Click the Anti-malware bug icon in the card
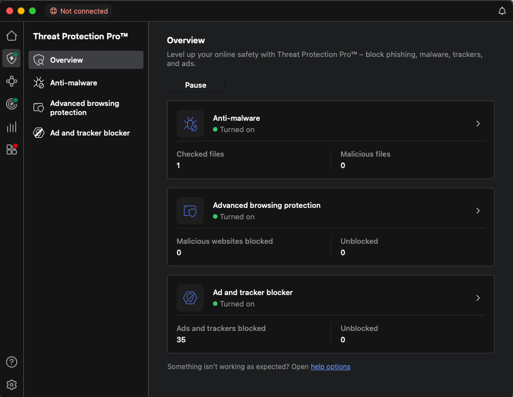The height and width of the screenshot is (397, 513). 190,124
